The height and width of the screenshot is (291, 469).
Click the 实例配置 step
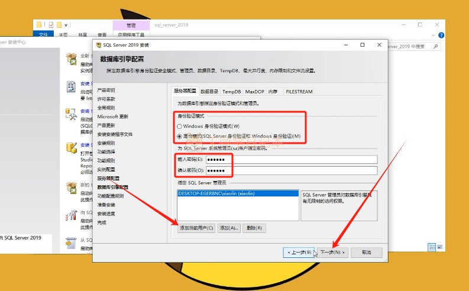click(x=106, y=170)
